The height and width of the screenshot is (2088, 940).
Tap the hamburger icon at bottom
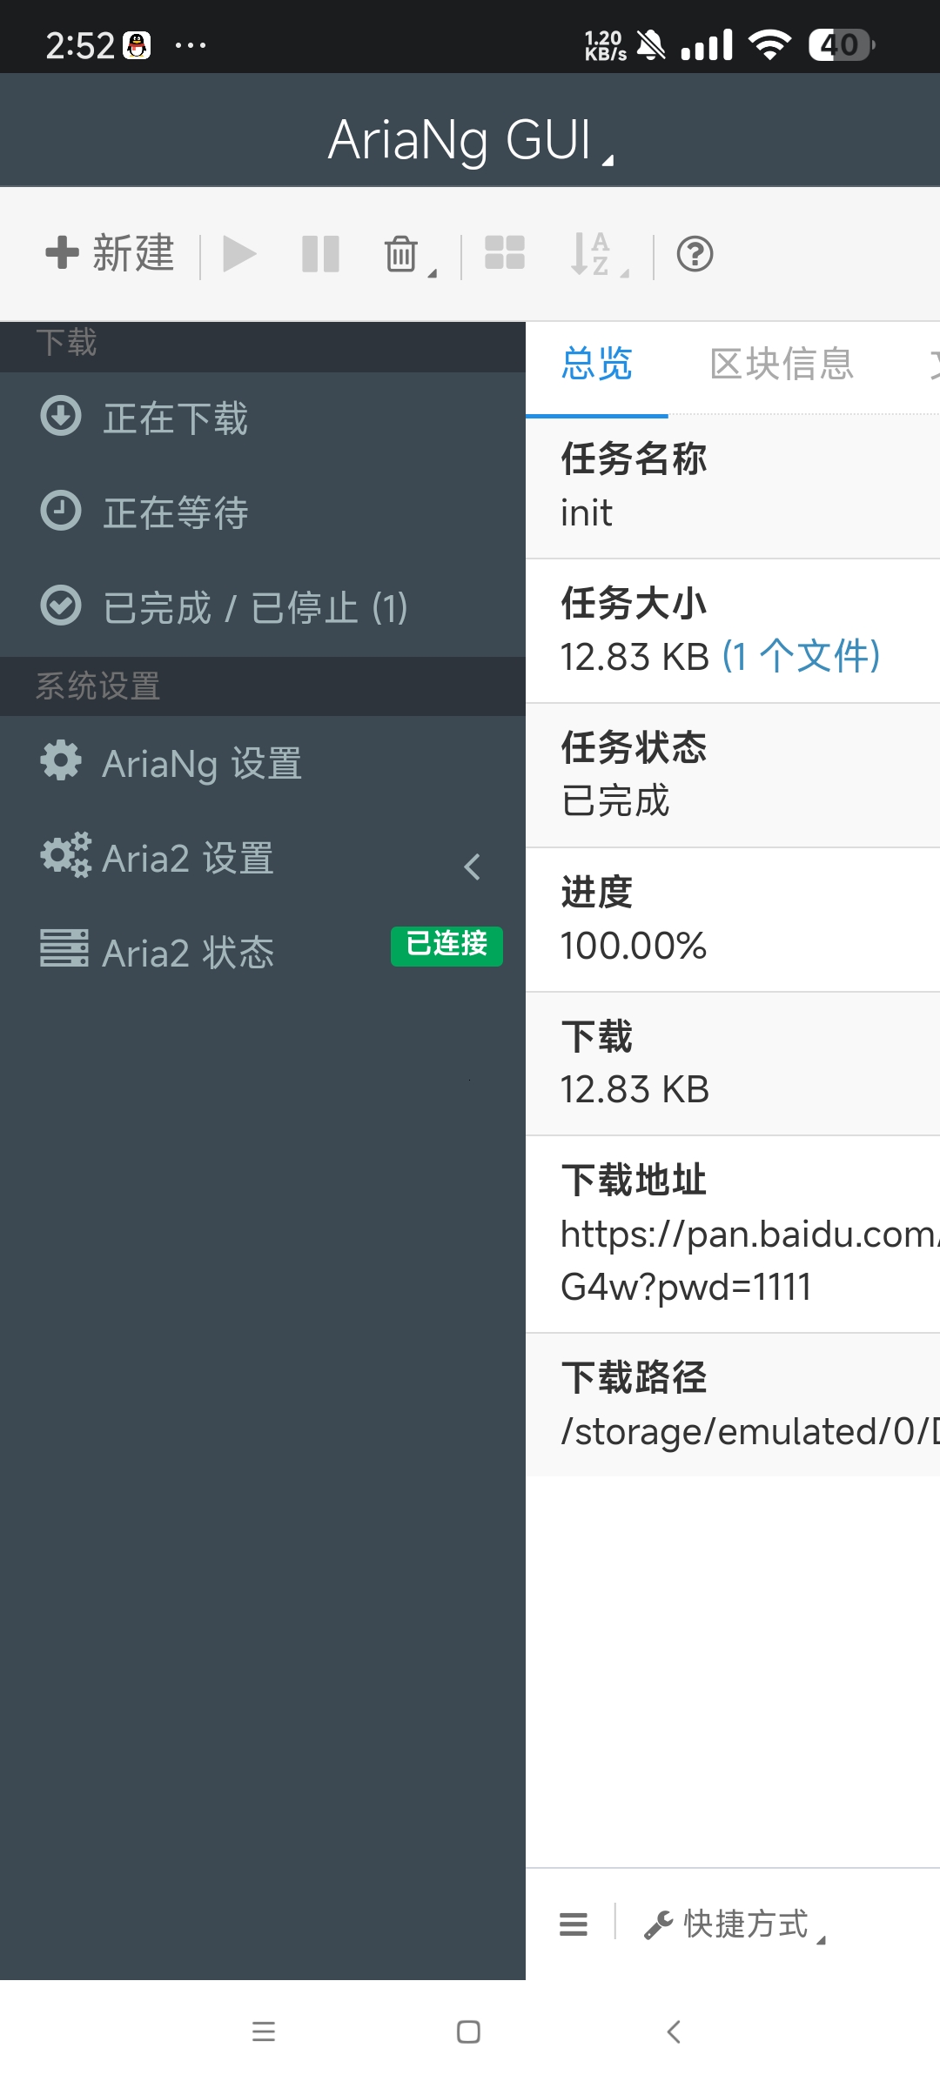click(574, 1924)
